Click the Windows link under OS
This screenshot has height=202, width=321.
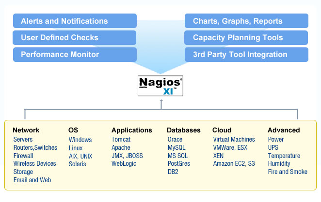(x=80, y=140)
